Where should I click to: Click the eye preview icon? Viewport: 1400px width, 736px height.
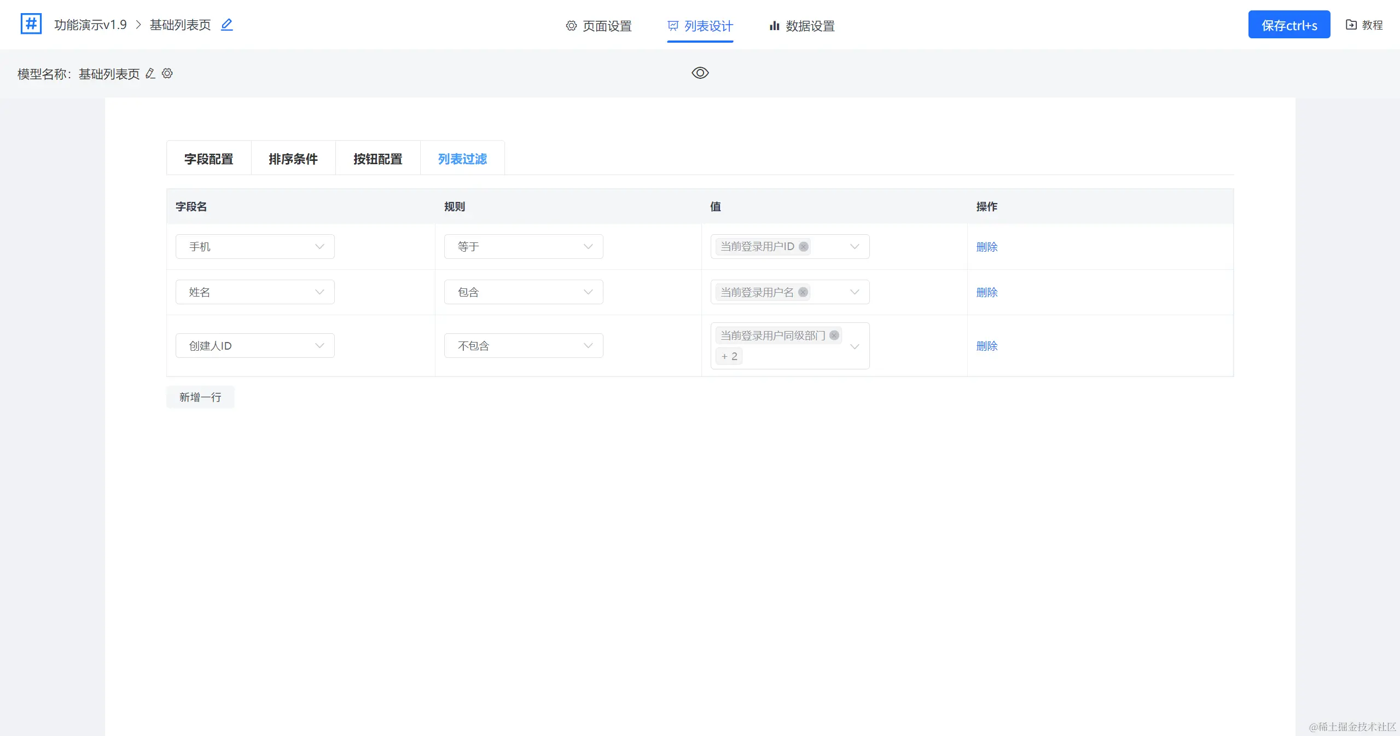(x=700, y=73)
